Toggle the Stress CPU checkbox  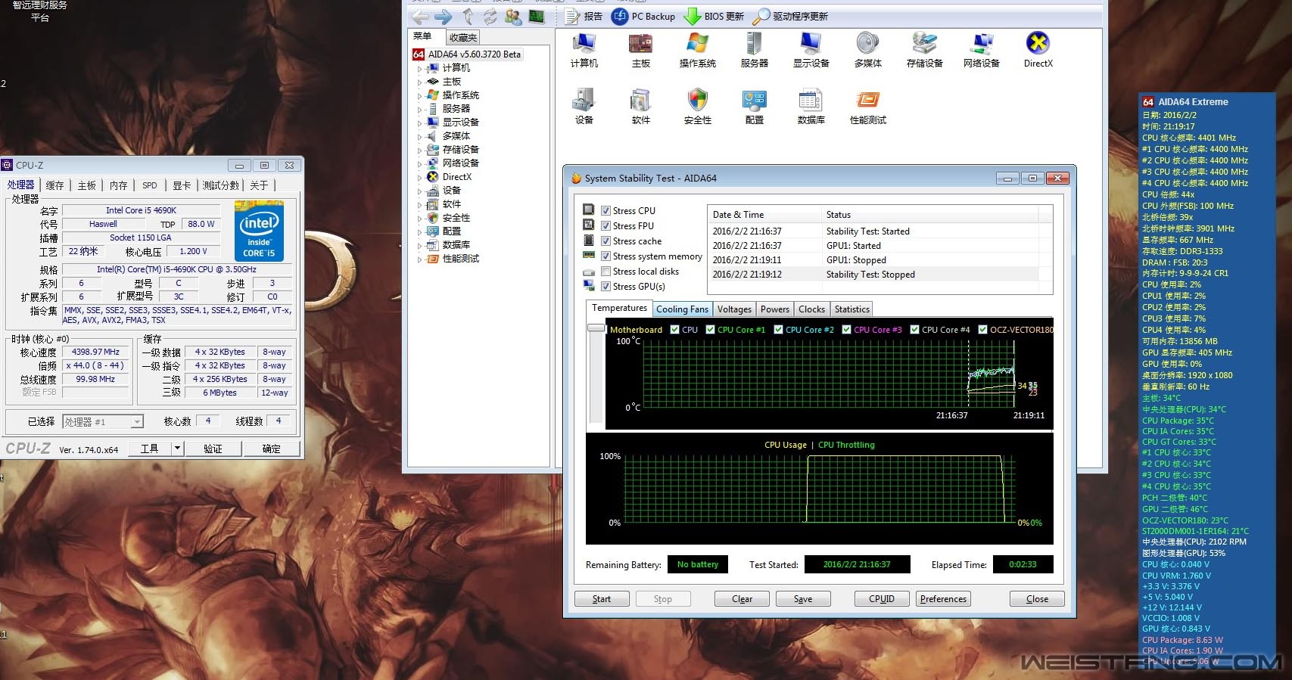(606, 211)
